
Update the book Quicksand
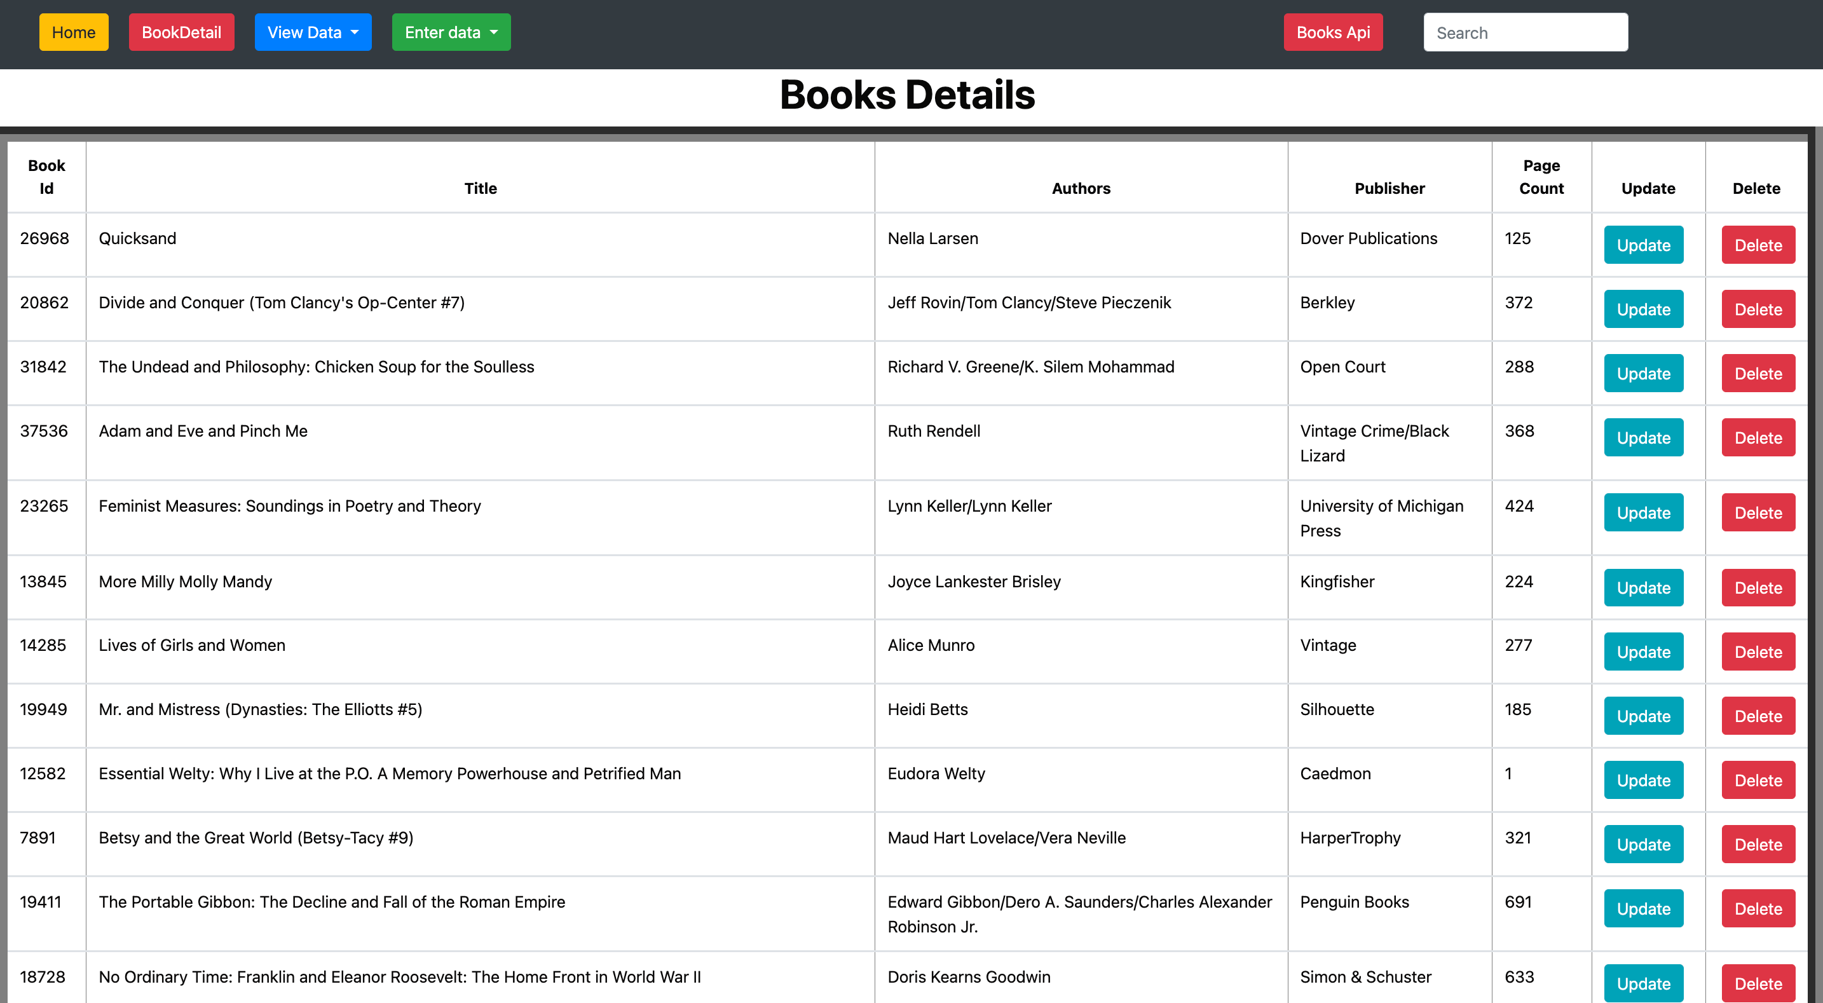coord(1643,245)
